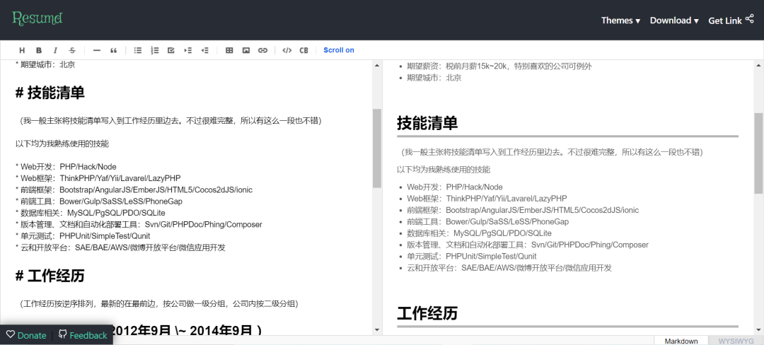
Task: Click the preview pane scrollbar thumb
Action: pos(758,153)
